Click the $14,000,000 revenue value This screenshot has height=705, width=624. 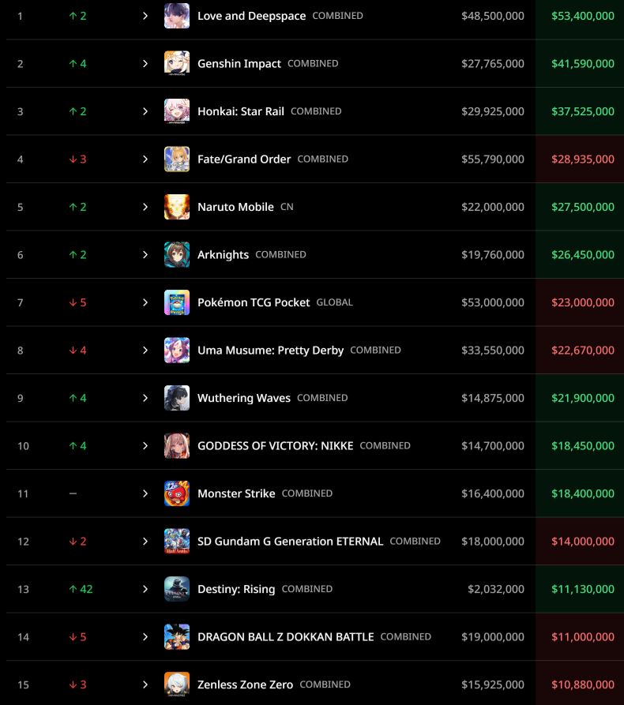coord(583,542)
